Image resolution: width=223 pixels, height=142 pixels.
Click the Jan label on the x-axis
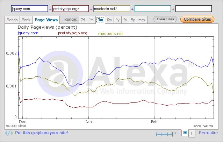[88, 122]
